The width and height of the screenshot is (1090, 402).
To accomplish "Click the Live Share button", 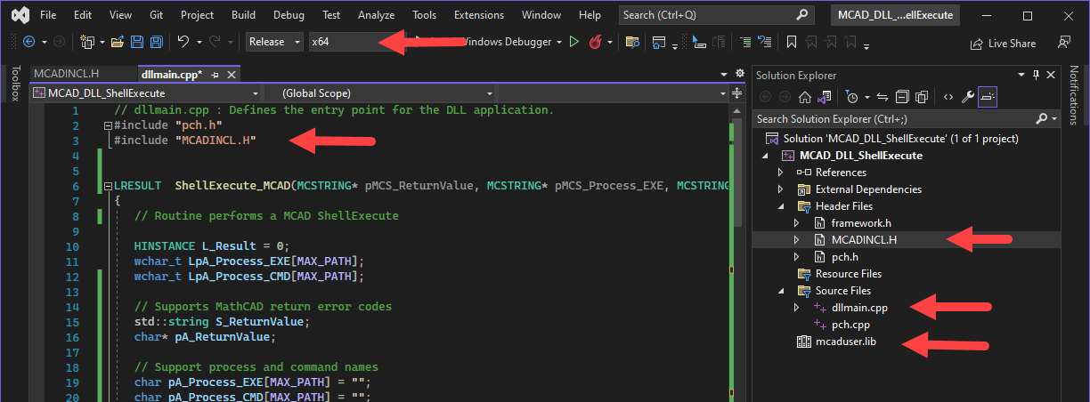I will click(x=1003, y=43).
